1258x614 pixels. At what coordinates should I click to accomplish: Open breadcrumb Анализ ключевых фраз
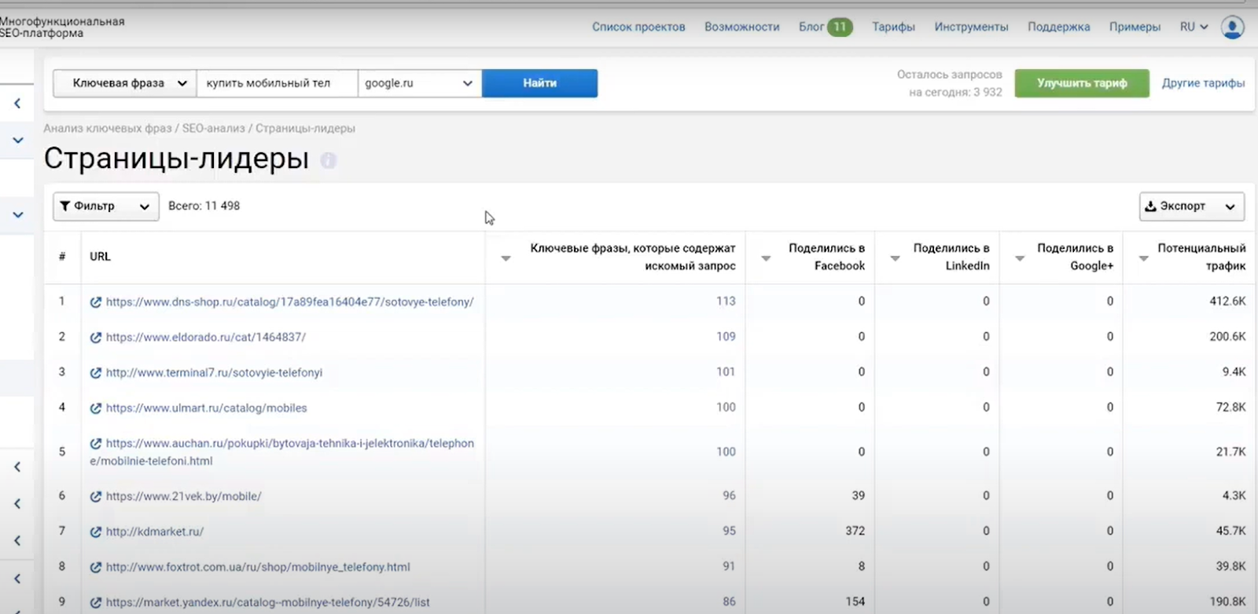point(108,128)
